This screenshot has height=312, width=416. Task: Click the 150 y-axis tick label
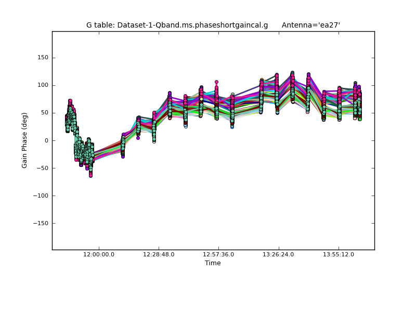(x=43, y=58)
